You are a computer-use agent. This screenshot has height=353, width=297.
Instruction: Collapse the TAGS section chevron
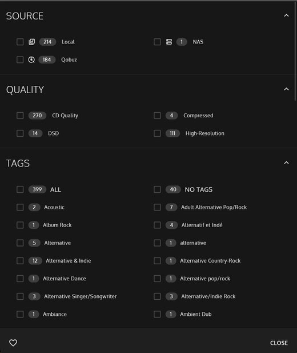(286, 162)
